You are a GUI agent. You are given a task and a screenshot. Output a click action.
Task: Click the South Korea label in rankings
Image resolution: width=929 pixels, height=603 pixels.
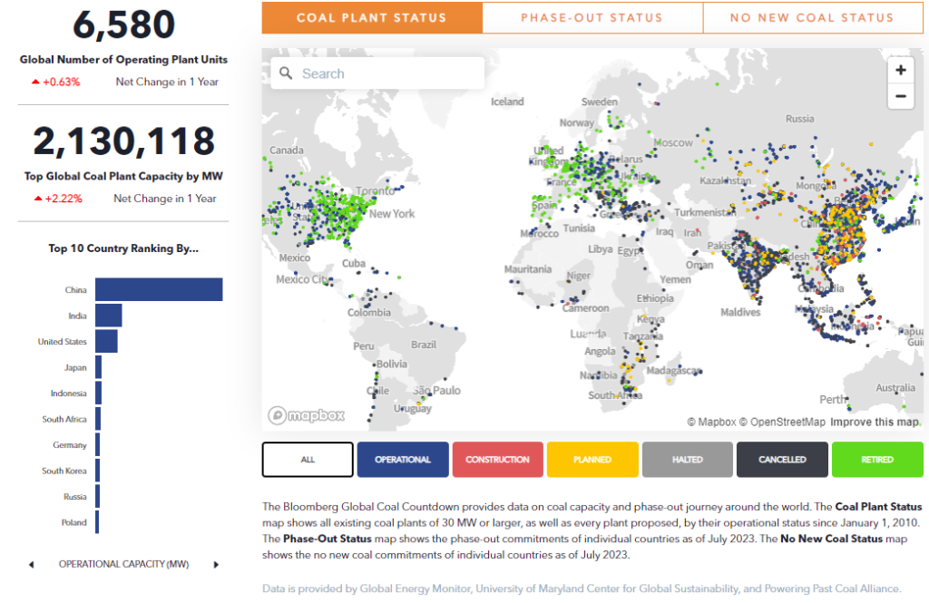pos(64,471)
